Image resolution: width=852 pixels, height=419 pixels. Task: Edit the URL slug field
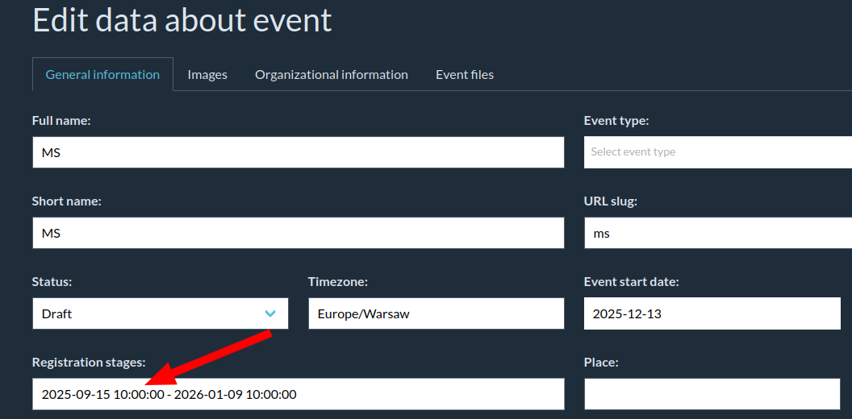pos(716,233)
